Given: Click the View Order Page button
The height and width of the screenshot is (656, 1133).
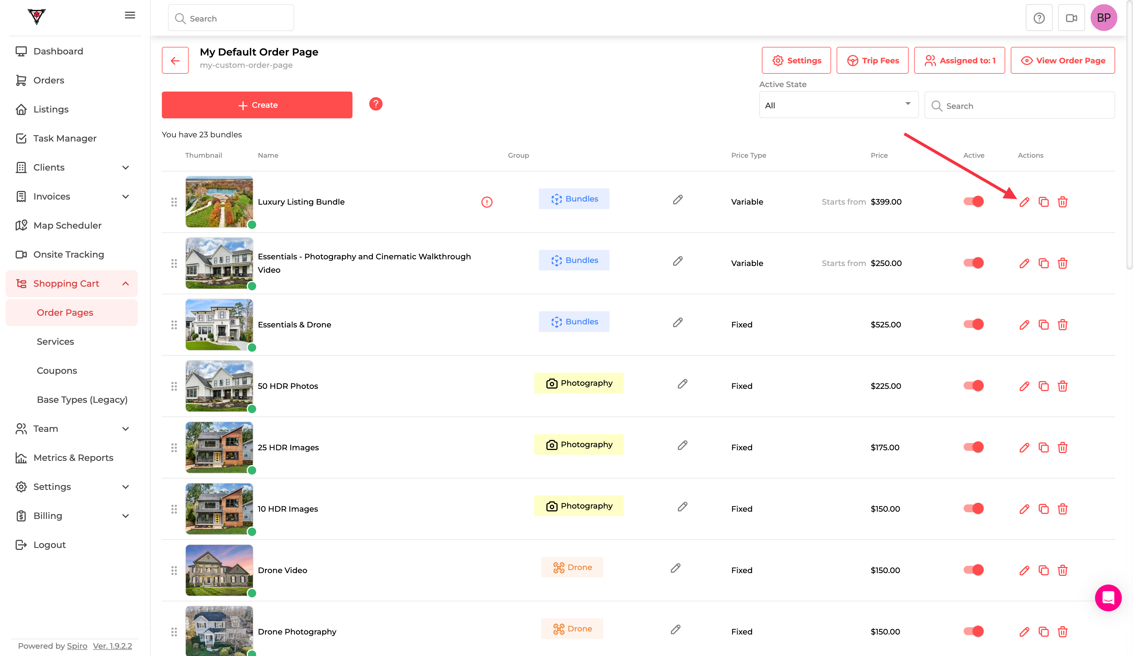Looking at the screenshot, I should tap(1062, 60).
